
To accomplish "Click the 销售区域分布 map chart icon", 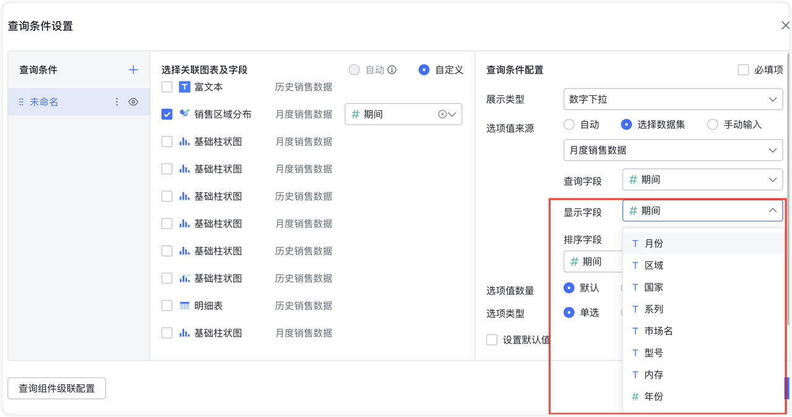I will pos(184,114).
